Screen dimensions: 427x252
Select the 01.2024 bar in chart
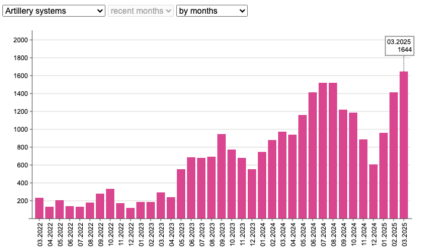tap(262, 185)
